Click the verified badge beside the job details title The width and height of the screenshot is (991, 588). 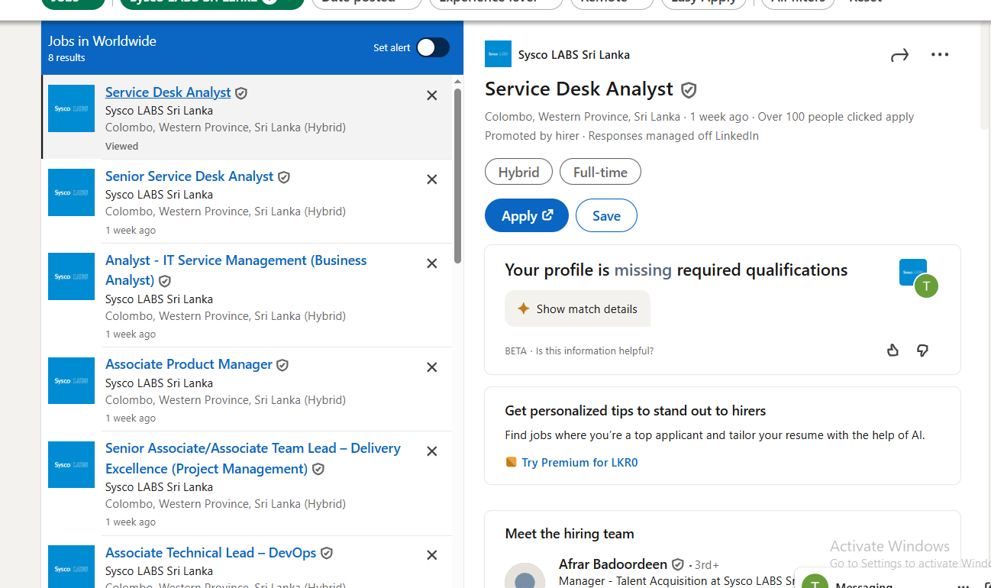pos(689,90)
